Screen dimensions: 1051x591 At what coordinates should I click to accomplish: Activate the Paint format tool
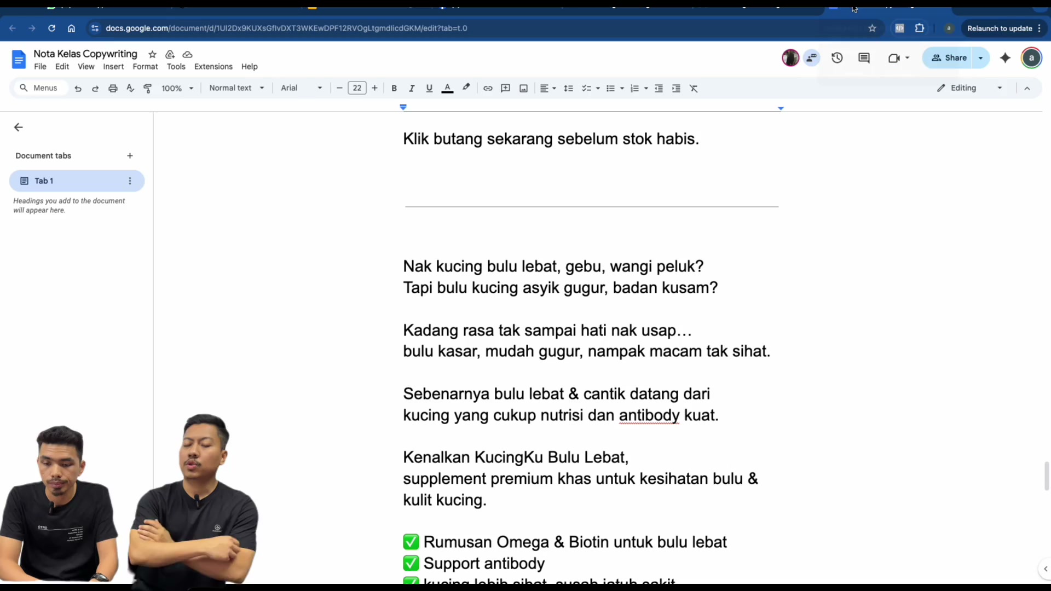pyautogui.click(x=148, y=88)
